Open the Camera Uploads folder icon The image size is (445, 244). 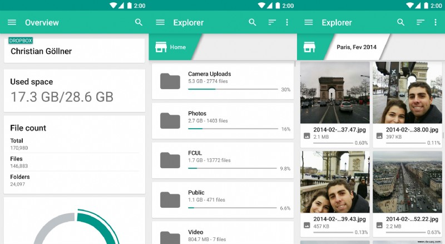pyautogui.click(x=170, y=81)
